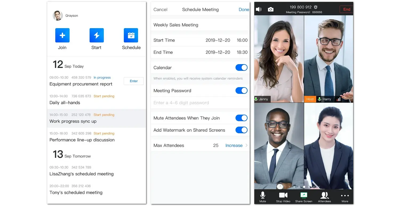Viewport: 400px width, 206px height.
Task: Tap meeting ID 736 035 673
Action: (x=81, y=96)
